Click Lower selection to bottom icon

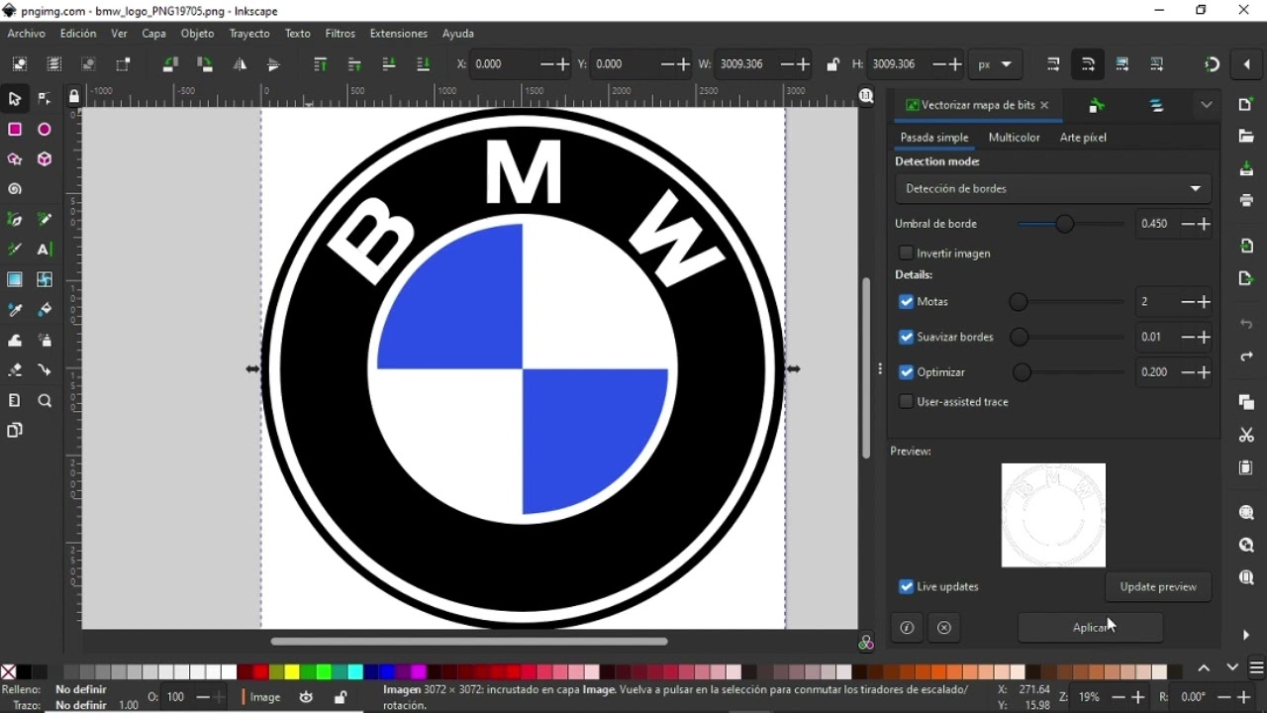pos(424,64)
